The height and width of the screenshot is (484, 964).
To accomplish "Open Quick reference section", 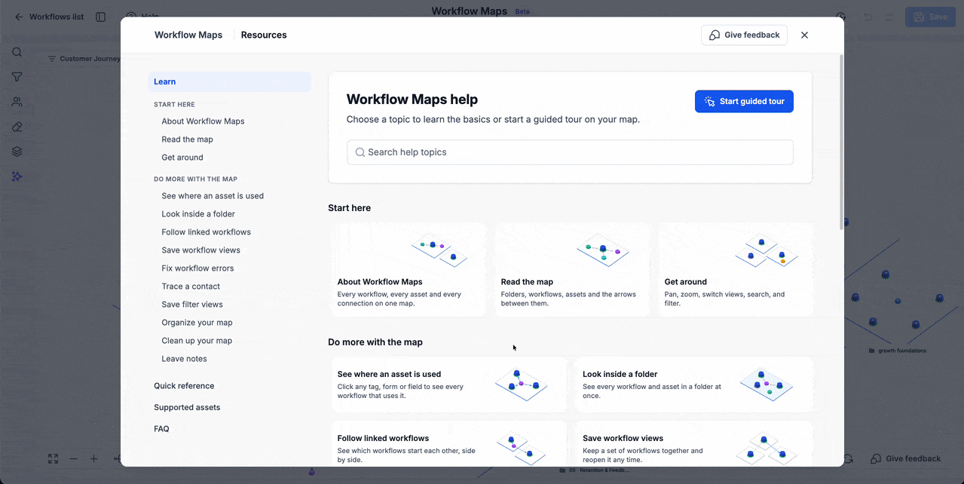I will pyautogui.click(x=184, y=386).
